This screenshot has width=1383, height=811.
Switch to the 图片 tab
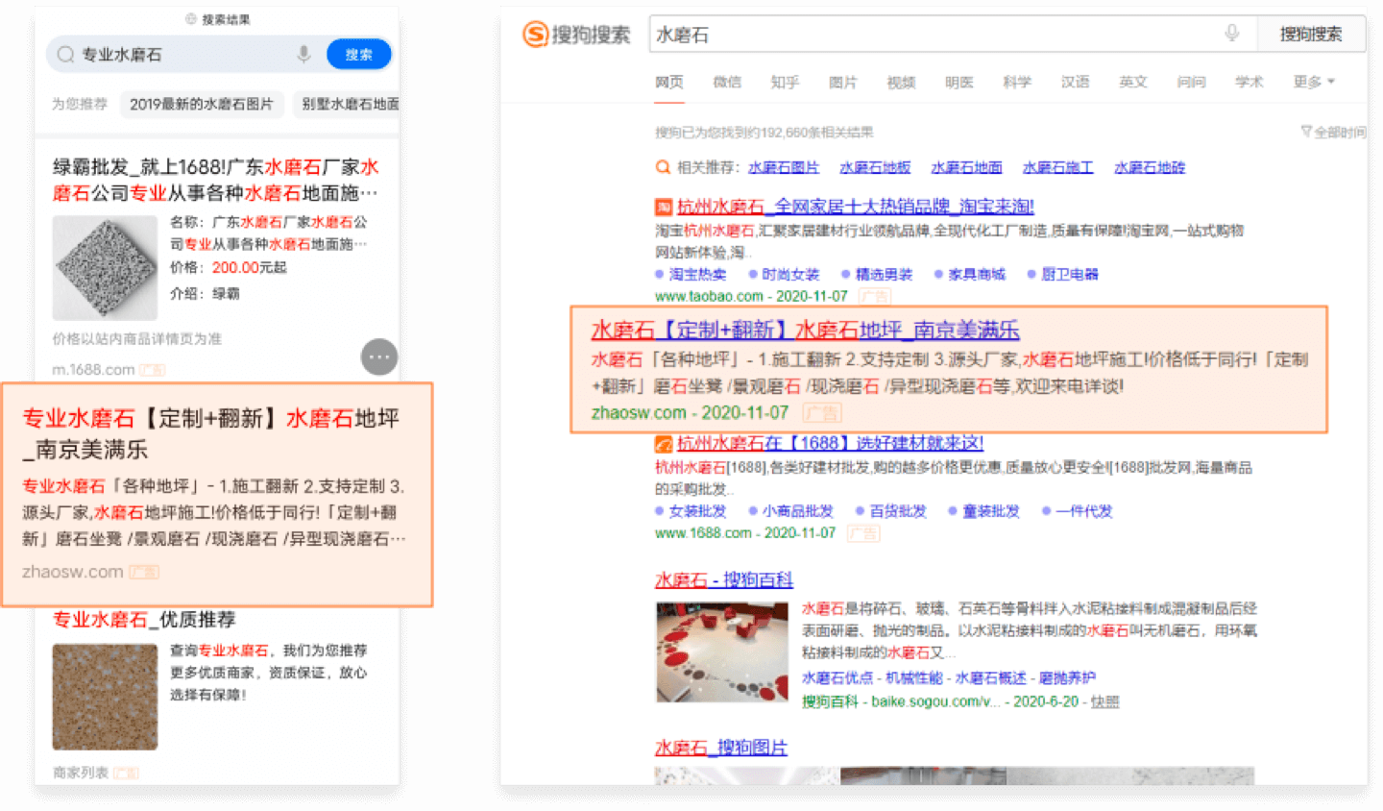click(x=842, y=83)
